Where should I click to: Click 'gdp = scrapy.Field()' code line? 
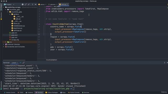tap(61, 47)
